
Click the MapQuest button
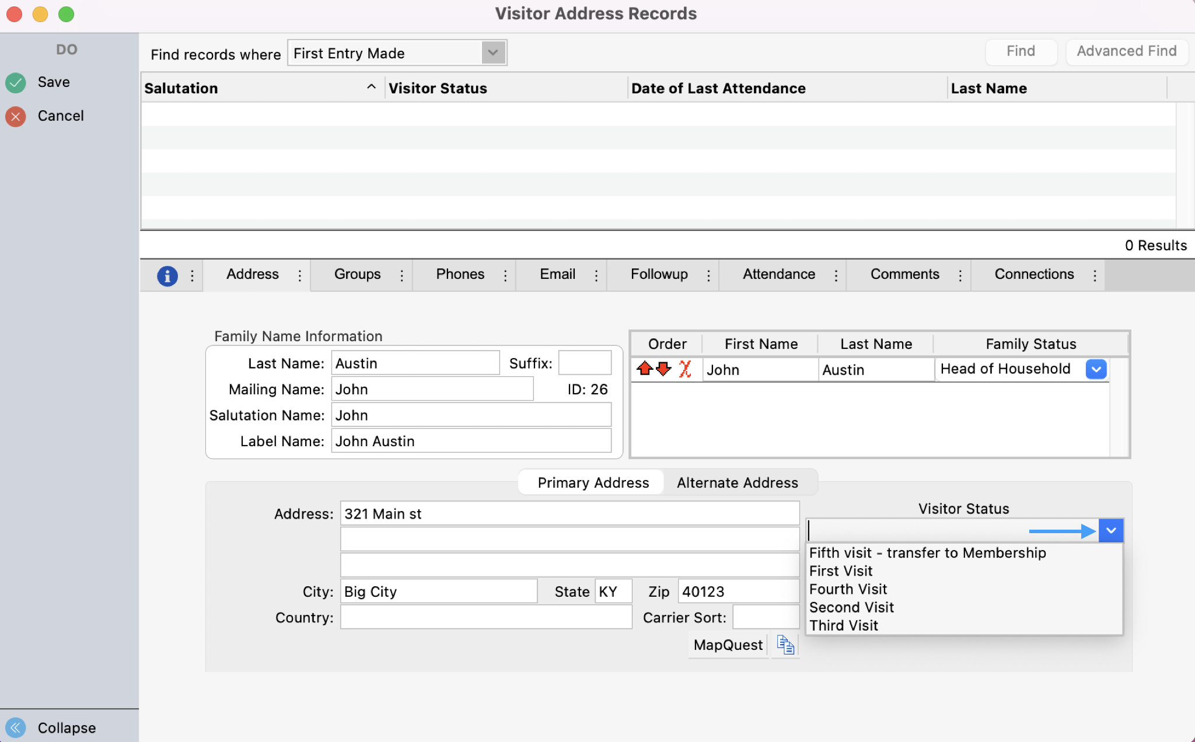point(727,645)
